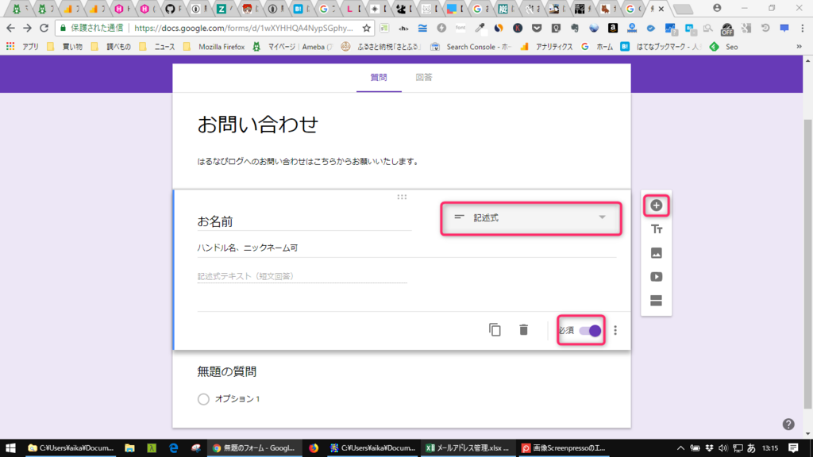Toggle the 必須 required switch
The image size is (813, 457).
pyautogui.click(x=590, y=331)
